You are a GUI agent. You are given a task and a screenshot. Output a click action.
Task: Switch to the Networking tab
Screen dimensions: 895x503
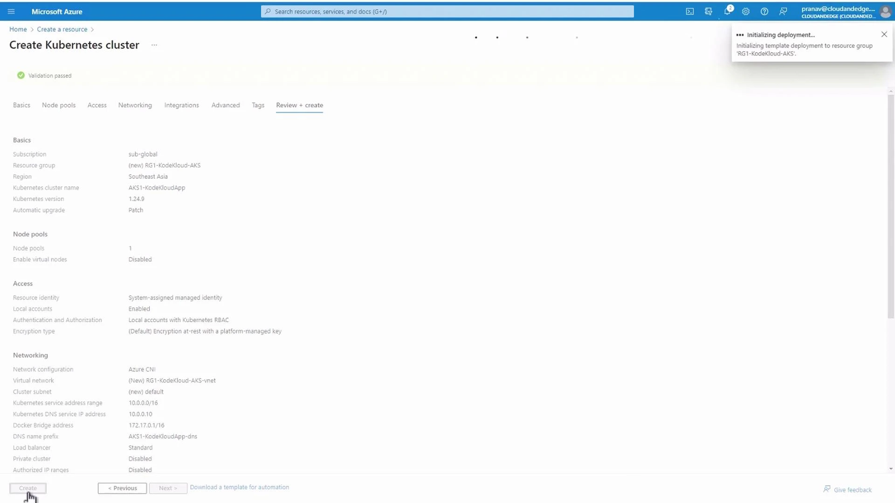pos(135,105)
